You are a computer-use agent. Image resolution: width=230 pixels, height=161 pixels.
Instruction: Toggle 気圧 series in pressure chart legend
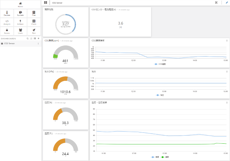pos(160,95)
